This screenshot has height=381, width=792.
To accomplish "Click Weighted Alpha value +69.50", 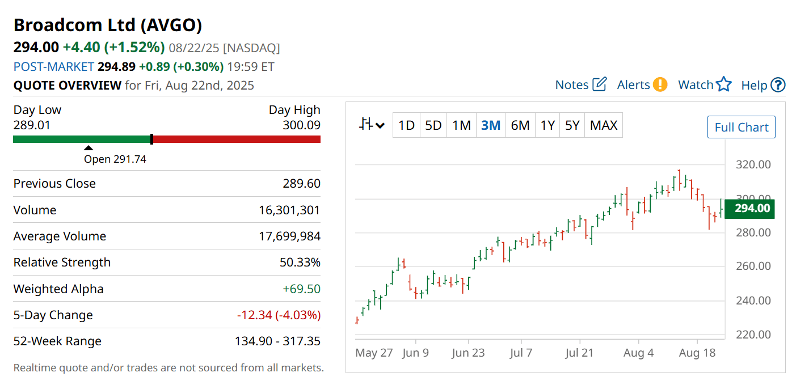I will (302, 289).
